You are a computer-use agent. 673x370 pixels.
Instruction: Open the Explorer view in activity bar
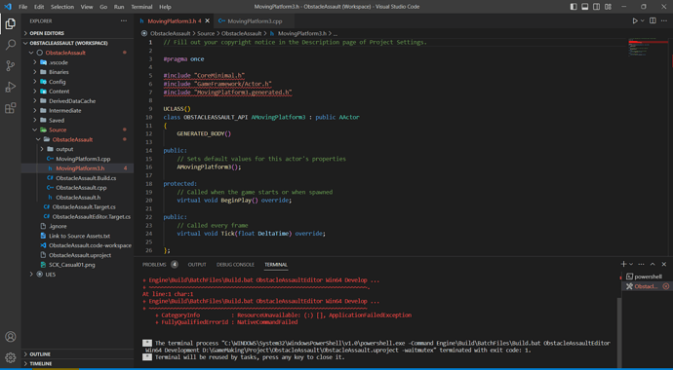11,24
